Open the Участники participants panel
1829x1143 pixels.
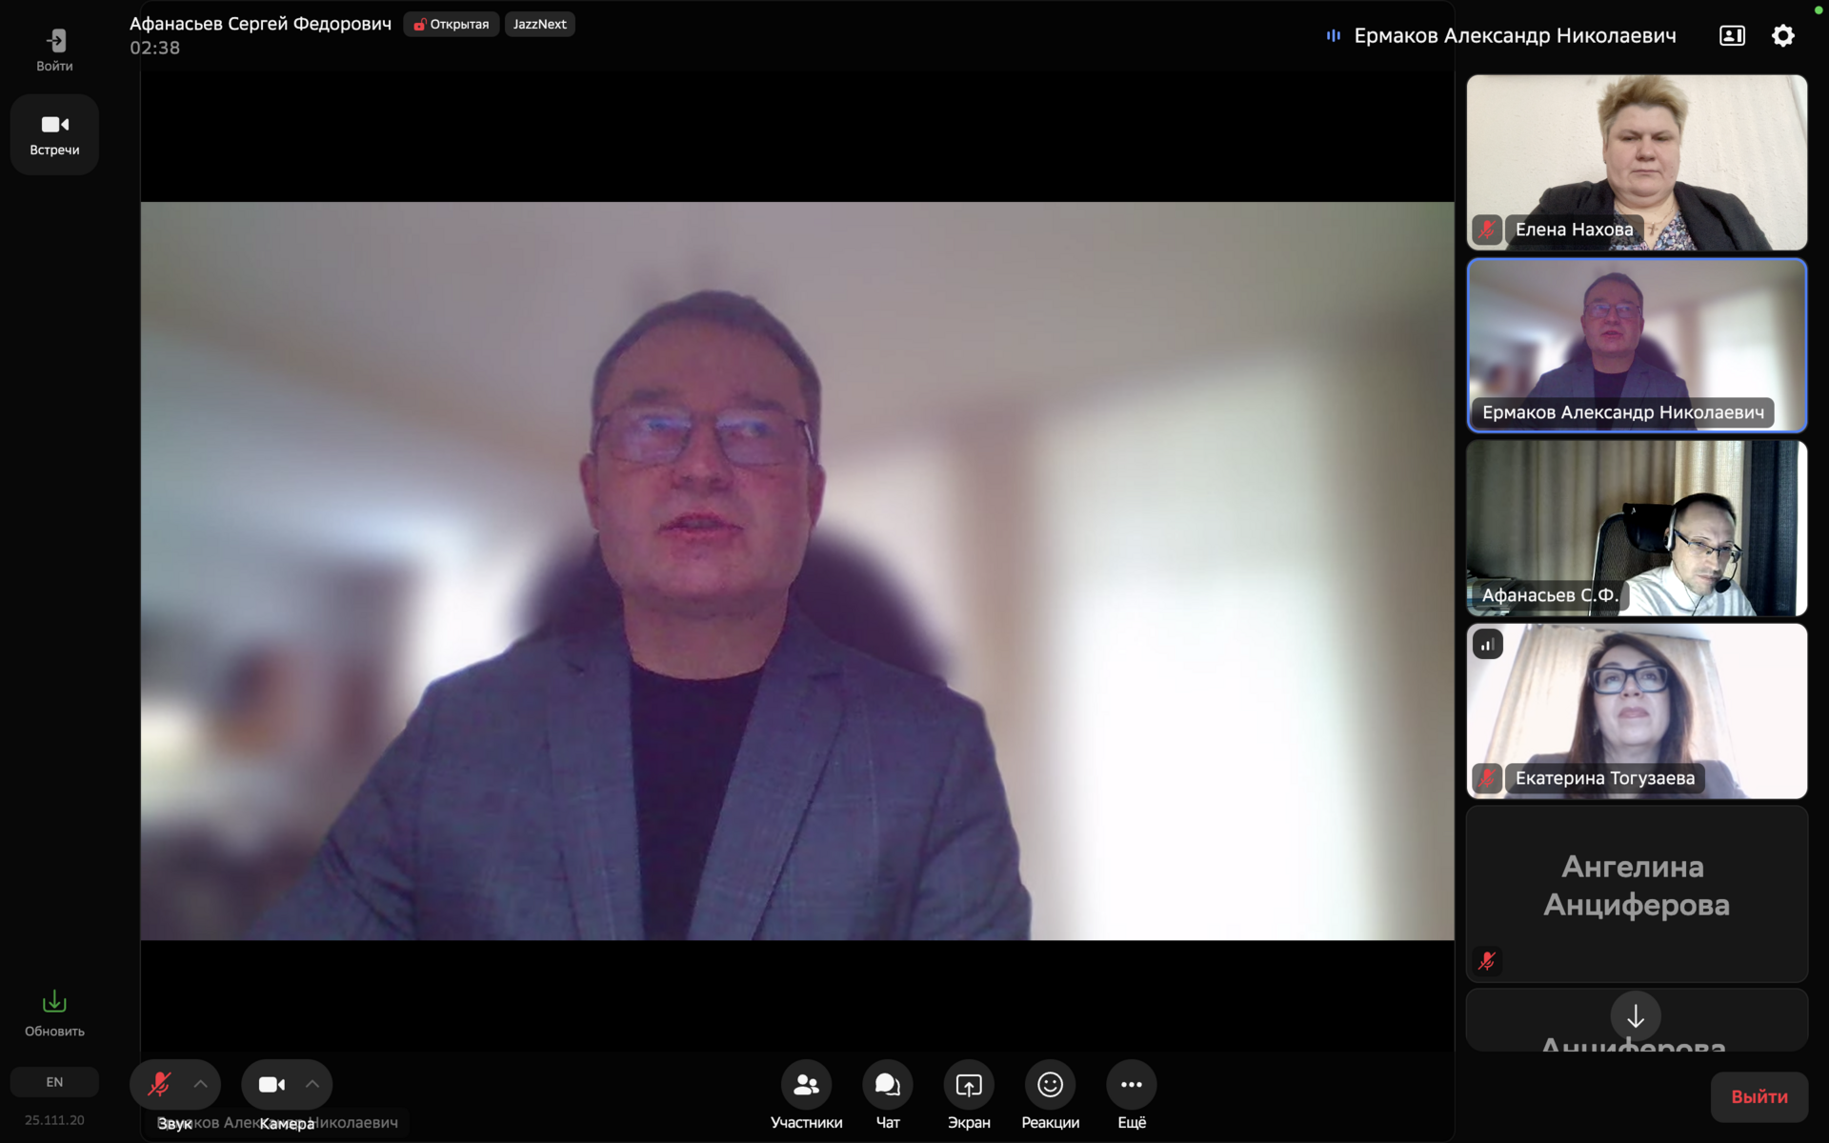pos(806,1085)
